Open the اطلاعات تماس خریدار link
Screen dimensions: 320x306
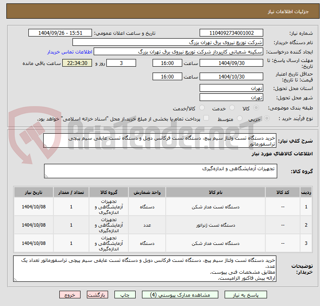[70, 52]
